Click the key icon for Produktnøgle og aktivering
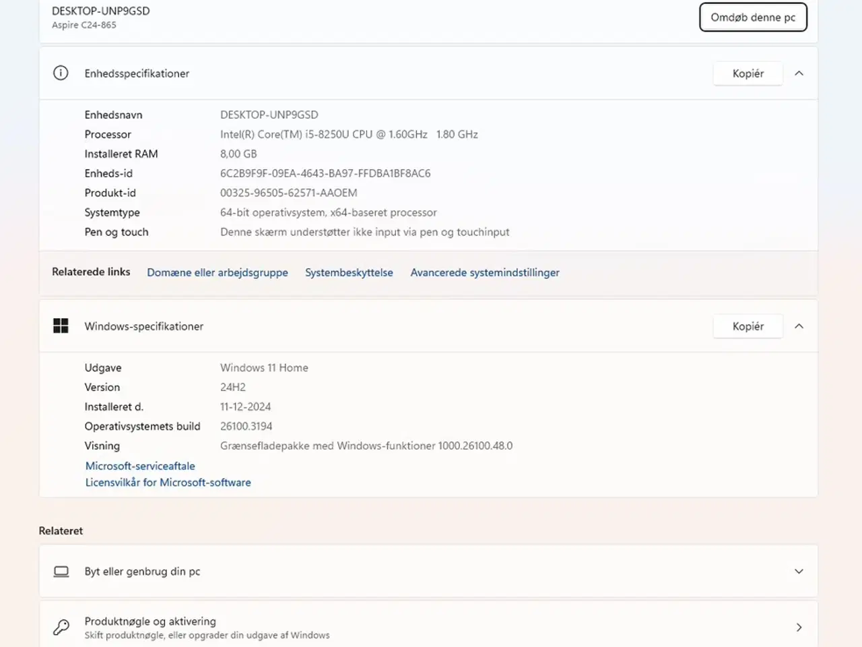Image resolution: width=862 pixels, height=647 pixels. coord(61,627)
